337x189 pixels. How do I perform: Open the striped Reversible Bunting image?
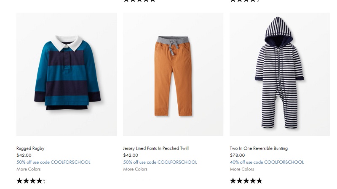pos(280,74)
